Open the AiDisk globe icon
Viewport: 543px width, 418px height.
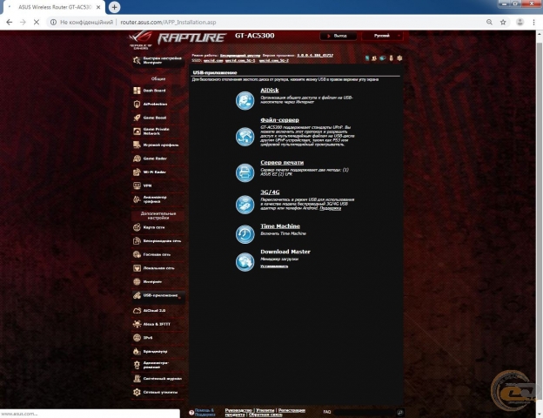click(245, 100)
